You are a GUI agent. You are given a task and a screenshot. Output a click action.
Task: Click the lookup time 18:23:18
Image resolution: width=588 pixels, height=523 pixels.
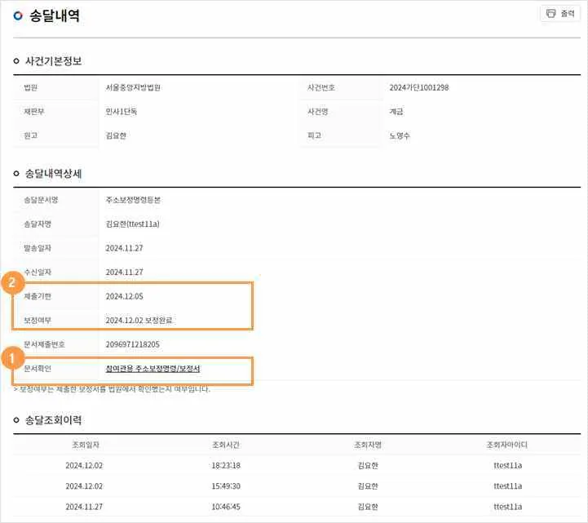(226, 466)
